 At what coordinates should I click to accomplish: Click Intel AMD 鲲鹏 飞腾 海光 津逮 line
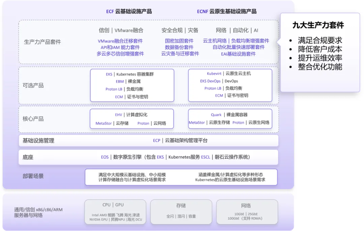click(116, 215)
